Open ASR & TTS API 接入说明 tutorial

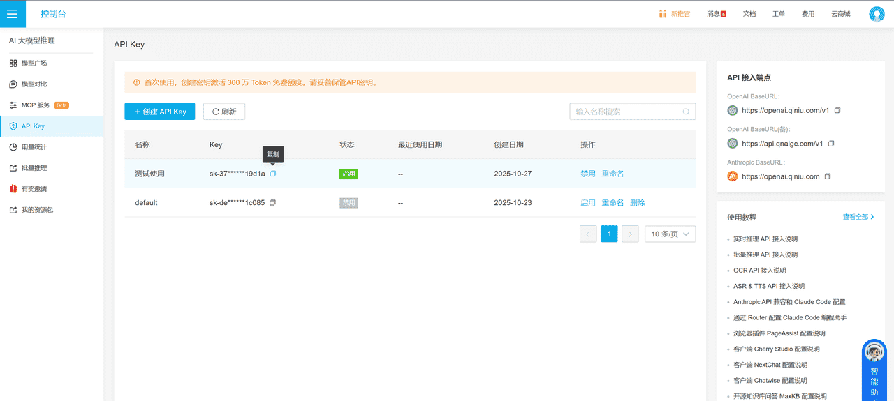[x=769, y=287]
